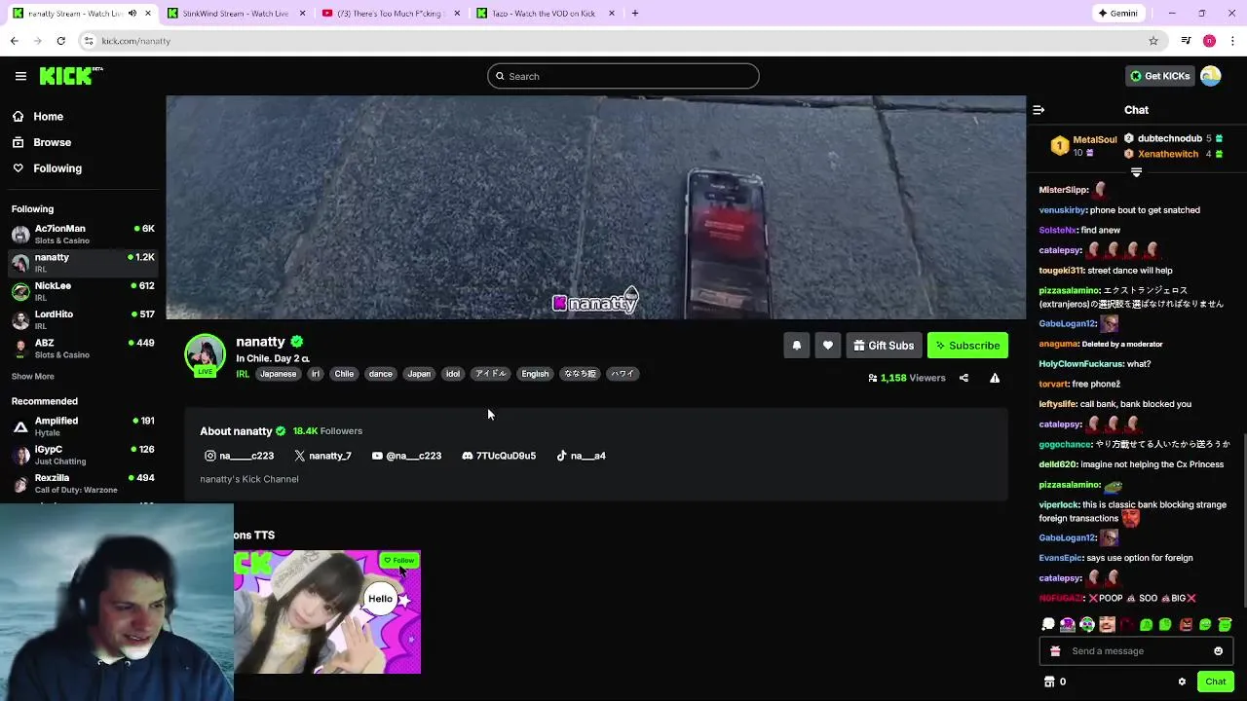Select the dance tag

380,374
